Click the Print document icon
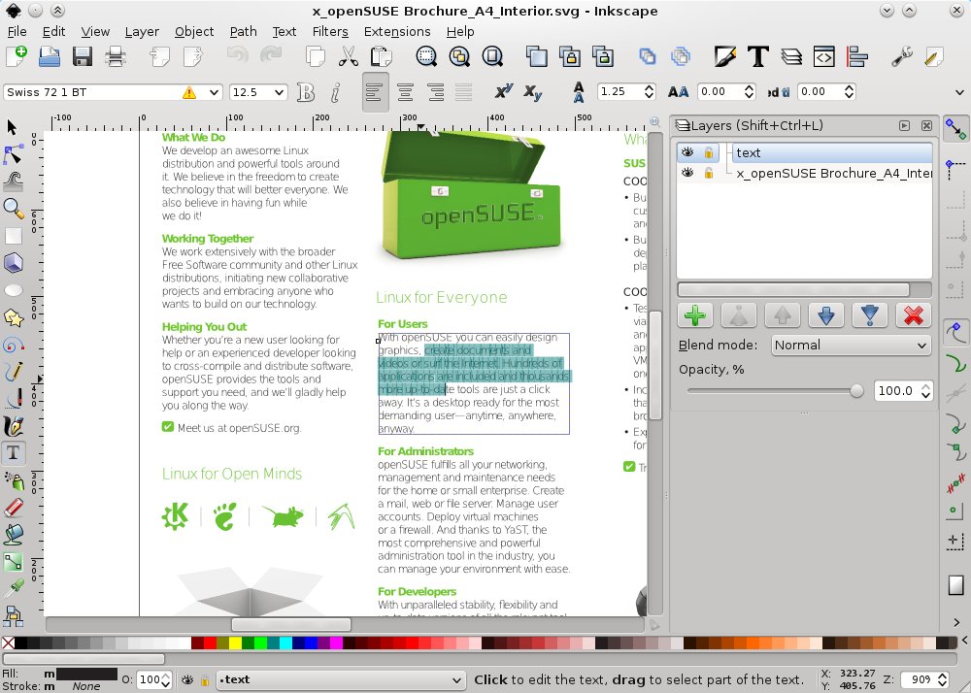Viewport: 971px width, 693px height. click(116, 57)
